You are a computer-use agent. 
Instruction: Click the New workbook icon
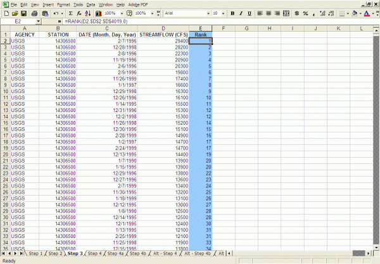point(6,13)
